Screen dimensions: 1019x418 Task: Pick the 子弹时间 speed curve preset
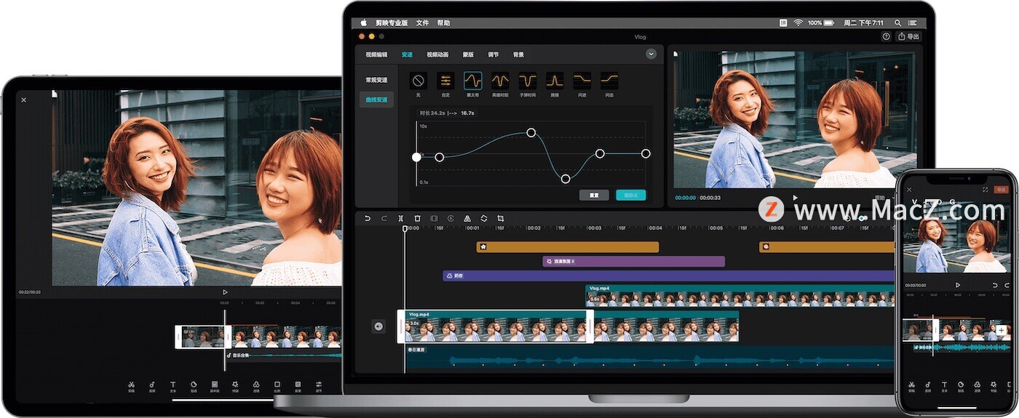[528, 81]
